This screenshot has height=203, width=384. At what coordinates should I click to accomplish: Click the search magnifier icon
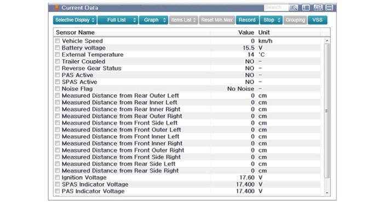tap(294, 8)
